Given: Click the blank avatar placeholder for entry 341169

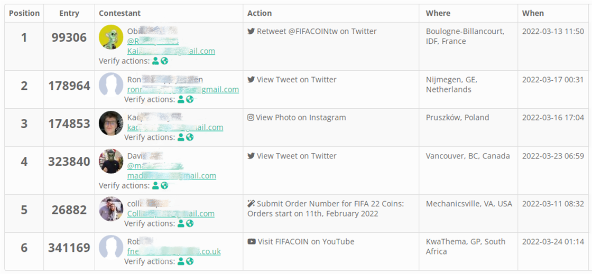Looking at the screenshot, I should click(111, 247).
